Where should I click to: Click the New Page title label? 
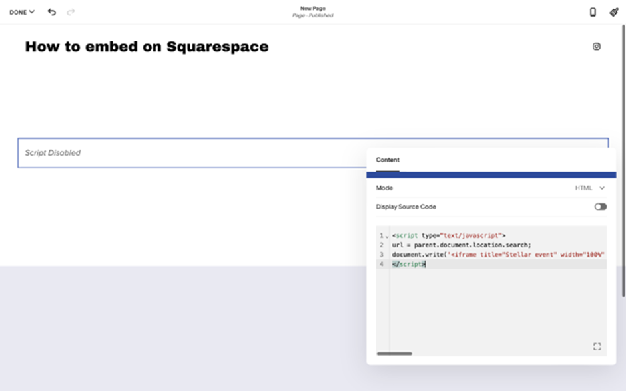(313, 9)
